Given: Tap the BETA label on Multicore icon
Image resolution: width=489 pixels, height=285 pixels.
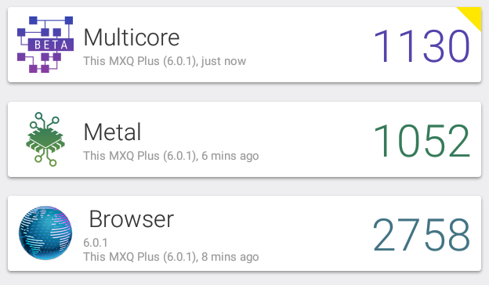Looking at the screenshot, I should [51, 45].
